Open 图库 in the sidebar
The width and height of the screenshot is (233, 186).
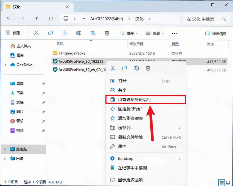tap(17, 55)
